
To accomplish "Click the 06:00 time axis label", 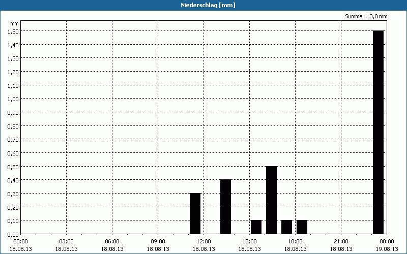I will [112, 241].
